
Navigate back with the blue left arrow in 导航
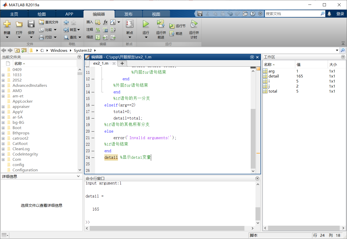tap(66, 22)
